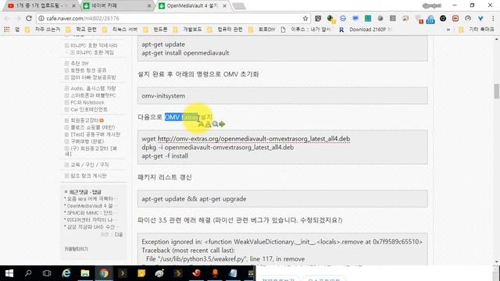This screenshot has height=281, width=500.
Task: Go back with the browser back arrow
Action: pyautogui.click(x=7, y=19)
